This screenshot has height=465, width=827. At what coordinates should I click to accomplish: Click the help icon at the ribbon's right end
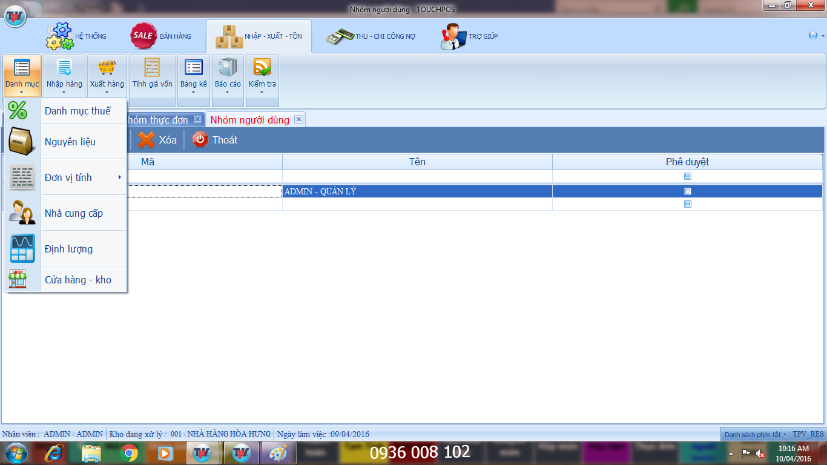(812, 36)
